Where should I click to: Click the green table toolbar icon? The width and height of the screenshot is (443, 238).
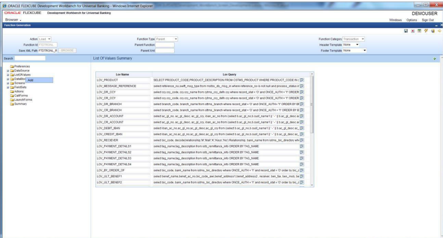point(419,31)
